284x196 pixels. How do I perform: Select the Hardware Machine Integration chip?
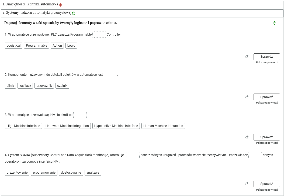(67, 126)
